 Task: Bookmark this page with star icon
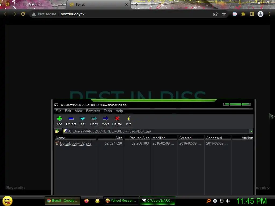pos(224,14)
